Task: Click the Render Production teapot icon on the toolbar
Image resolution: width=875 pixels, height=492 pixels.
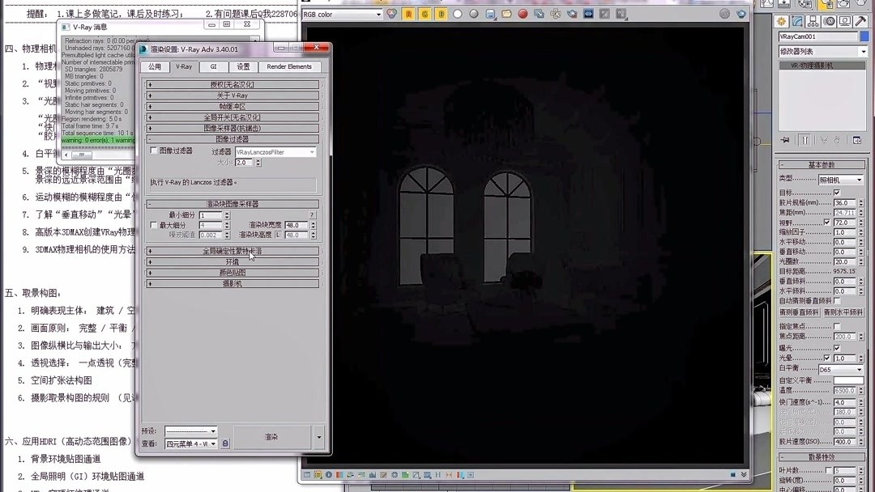Action: 859,5
